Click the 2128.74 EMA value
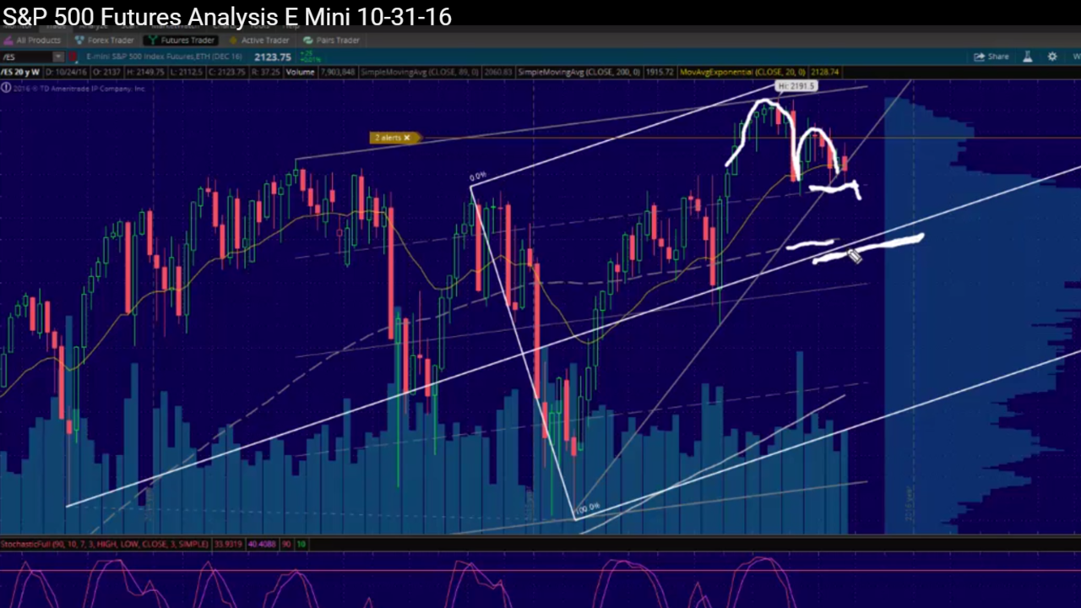This screenshot has width=1081, height=608. (824, 72)
